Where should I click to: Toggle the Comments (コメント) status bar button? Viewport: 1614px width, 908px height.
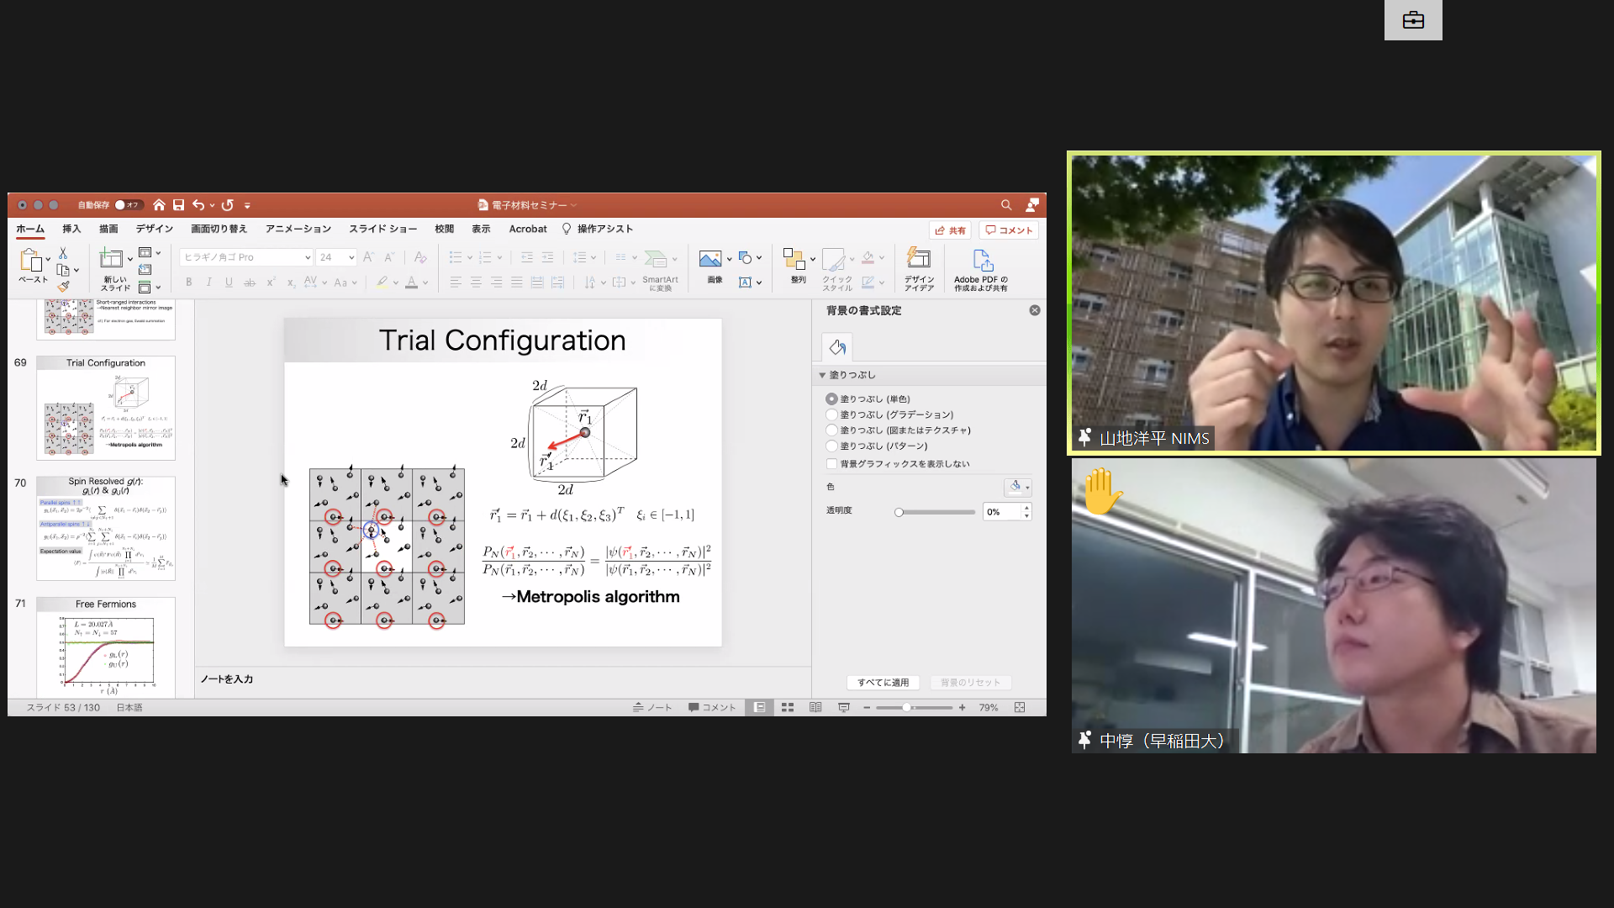pos(712,708)
